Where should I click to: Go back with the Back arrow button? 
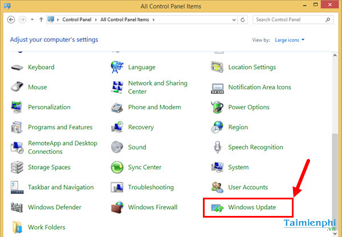[11, 19]
